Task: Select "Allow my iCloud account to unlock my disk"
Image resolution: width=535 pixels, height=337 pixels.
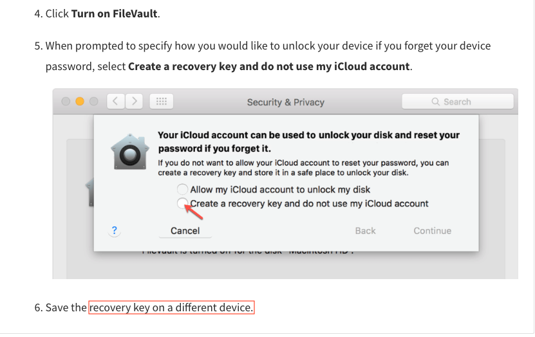Action: pyautogui.click(x=183, y=190)
